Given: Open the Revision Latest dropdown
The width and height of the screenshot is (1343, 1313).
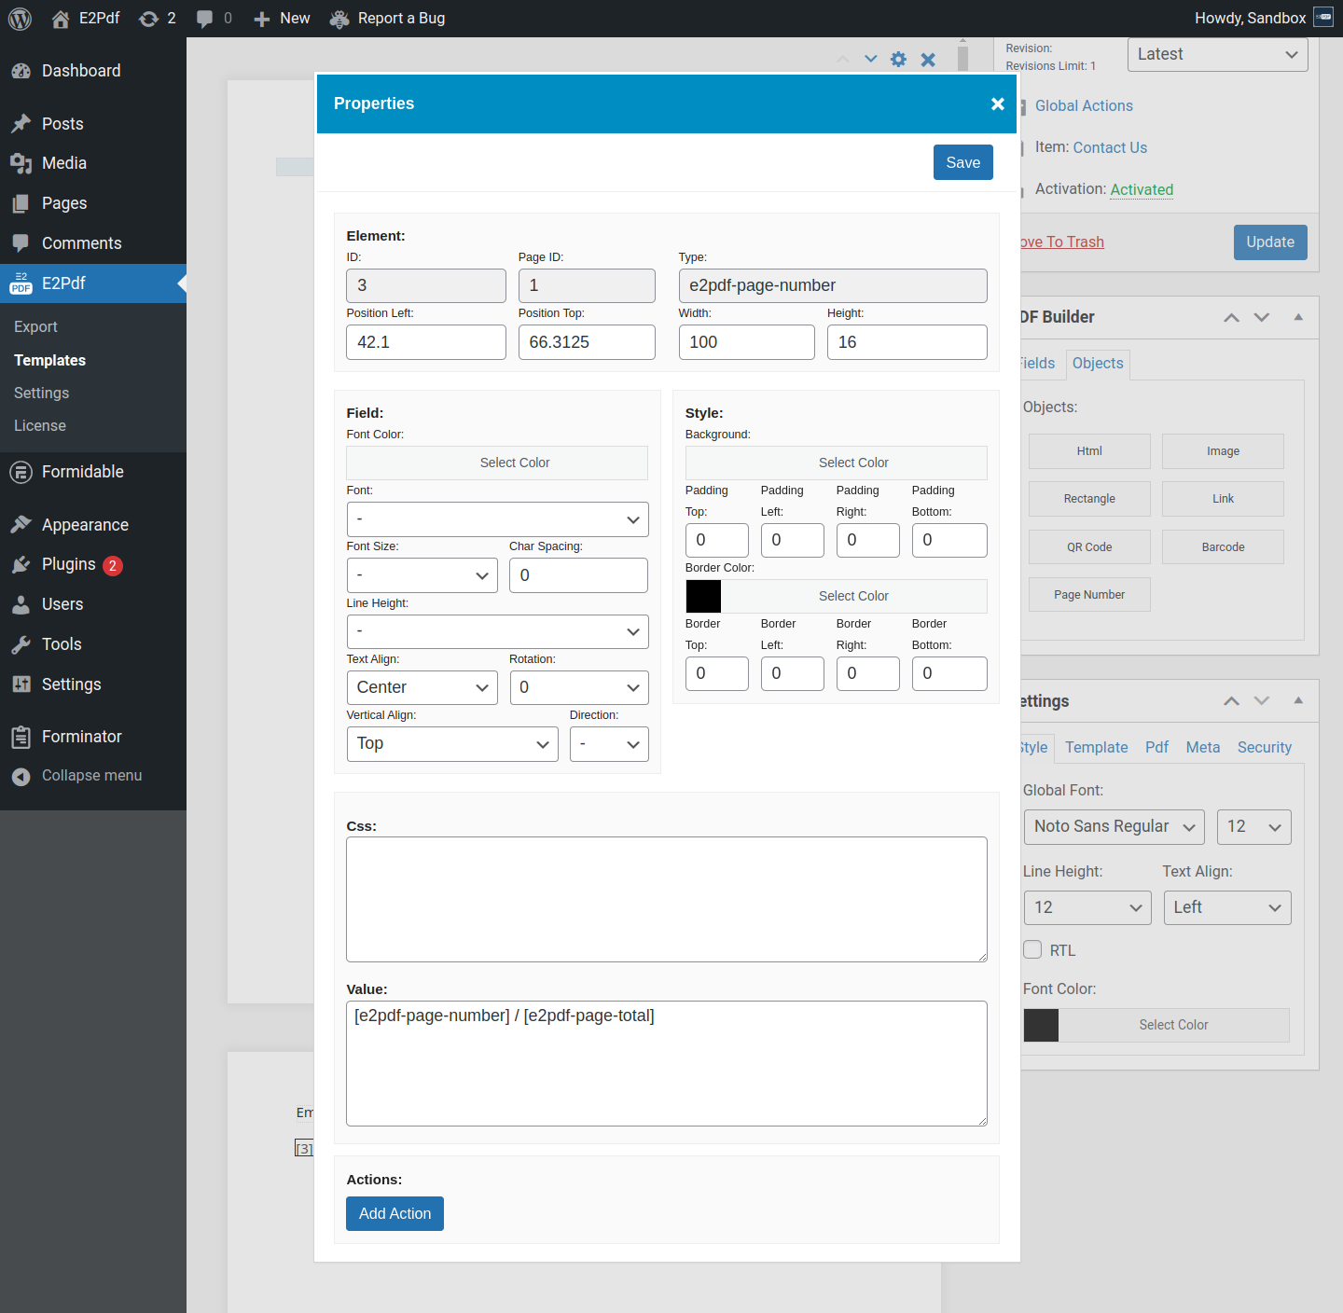Looking at the screenshot, I should click(1217, 54).
